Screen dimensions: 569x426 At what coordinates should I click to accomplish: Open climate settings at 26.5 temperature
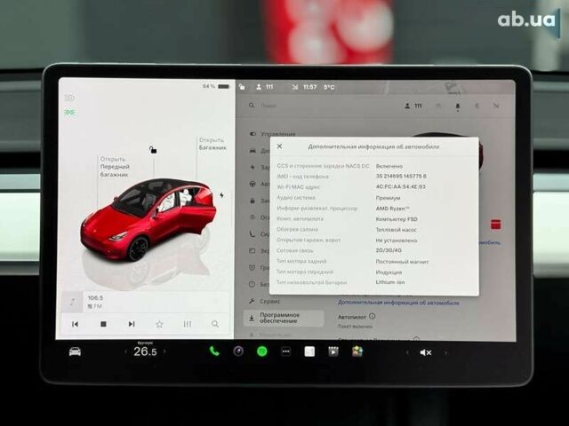tap(145, 351)
